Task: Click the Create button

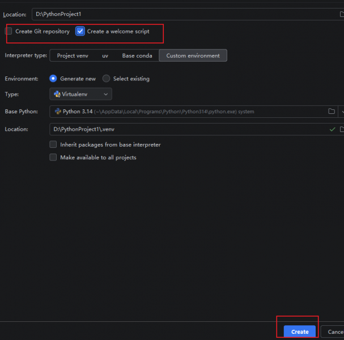Action: coord(300,331)
